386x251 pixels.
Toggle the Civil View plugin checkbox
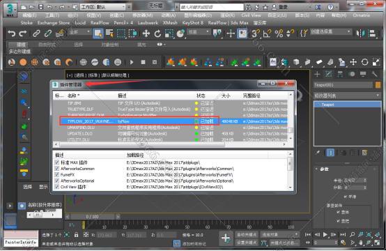pyautogui.click(x=57, y=187)
